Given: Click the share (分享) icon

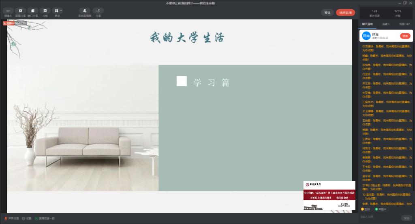Looking at the screenshot, I should point(98,11).
